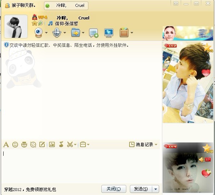Click the LV2 red diamond badge on top QQ show
Screen dimensions: 215x195
[170, 46]
